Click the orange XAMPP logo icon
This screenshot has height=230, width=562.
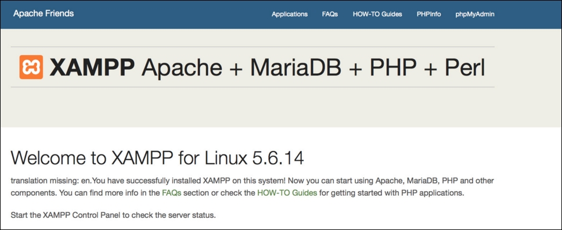click(31, 67)
